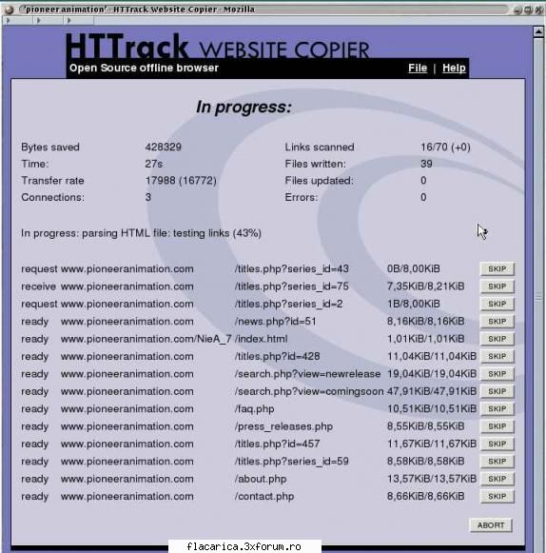Expand the second collapsed toolbar arrow
The image size is (546, 553).
(38, 20)
